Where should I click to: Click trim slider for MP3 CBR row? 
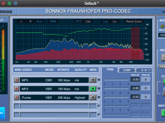pyautogui.click(x=116, y=80)
